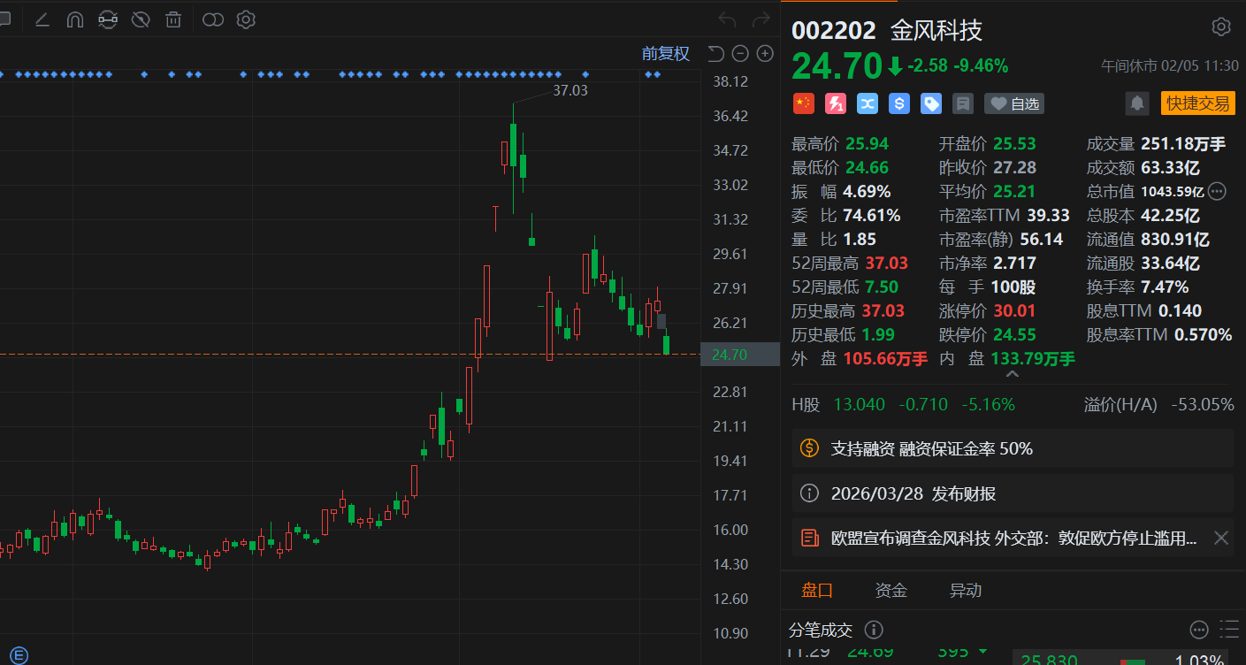The height and width of the screenshot is (665, 1246).
Task: Click the blue dollar sign icon
Action: [x=899, y=103]
